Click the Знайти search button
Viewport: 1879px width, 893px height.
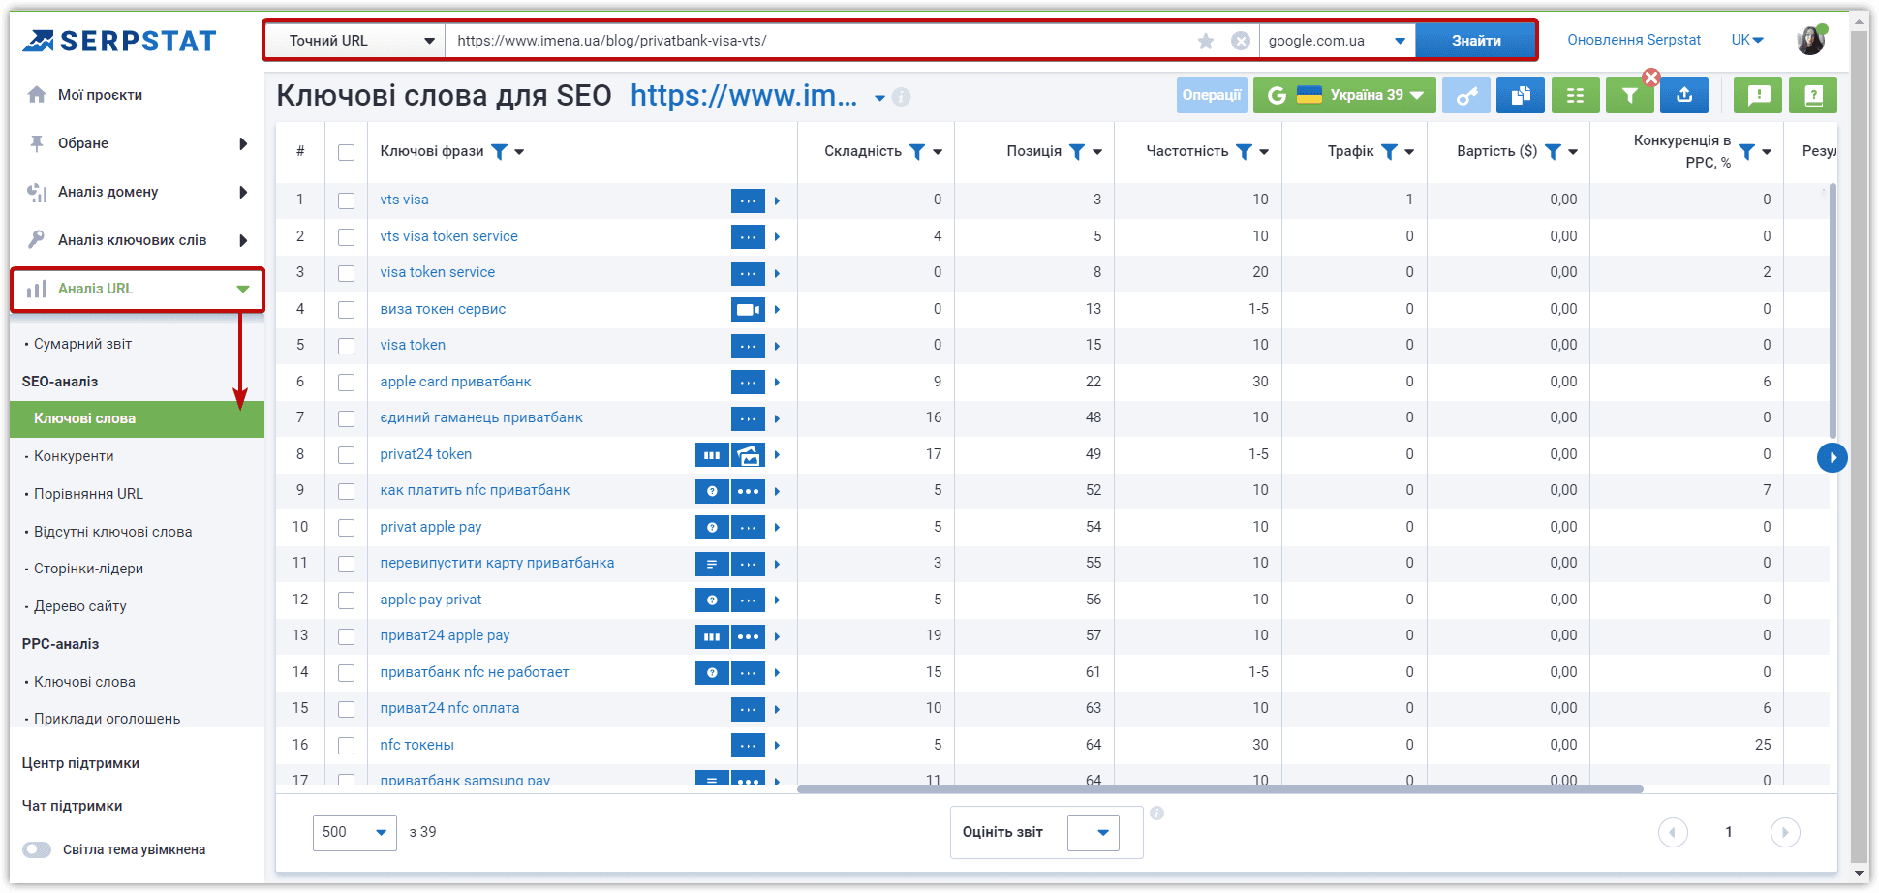[1476, 41]
